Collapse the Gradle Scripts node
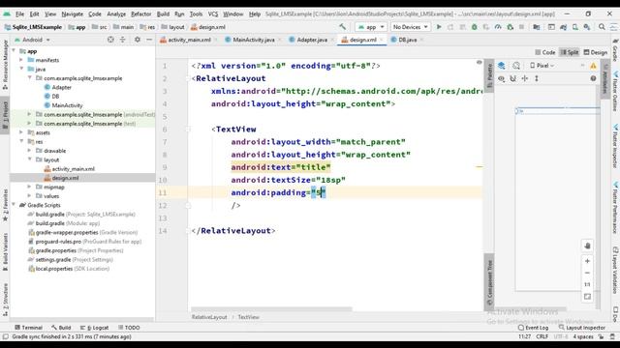Viewport: 620px width, 348px height. 15,205
